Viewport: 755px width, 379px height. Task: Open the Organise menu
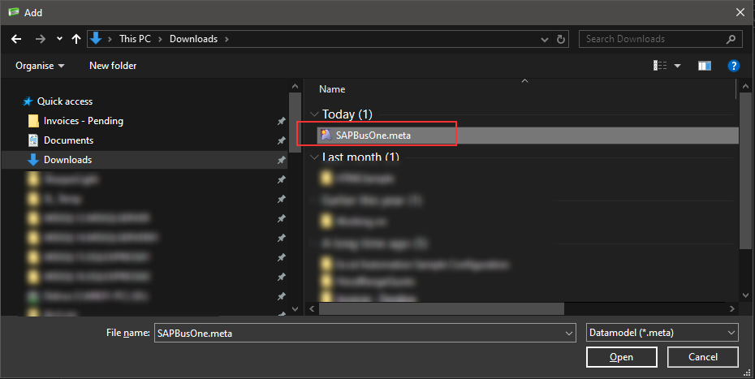pyautogui.click(x=40, y=66)
